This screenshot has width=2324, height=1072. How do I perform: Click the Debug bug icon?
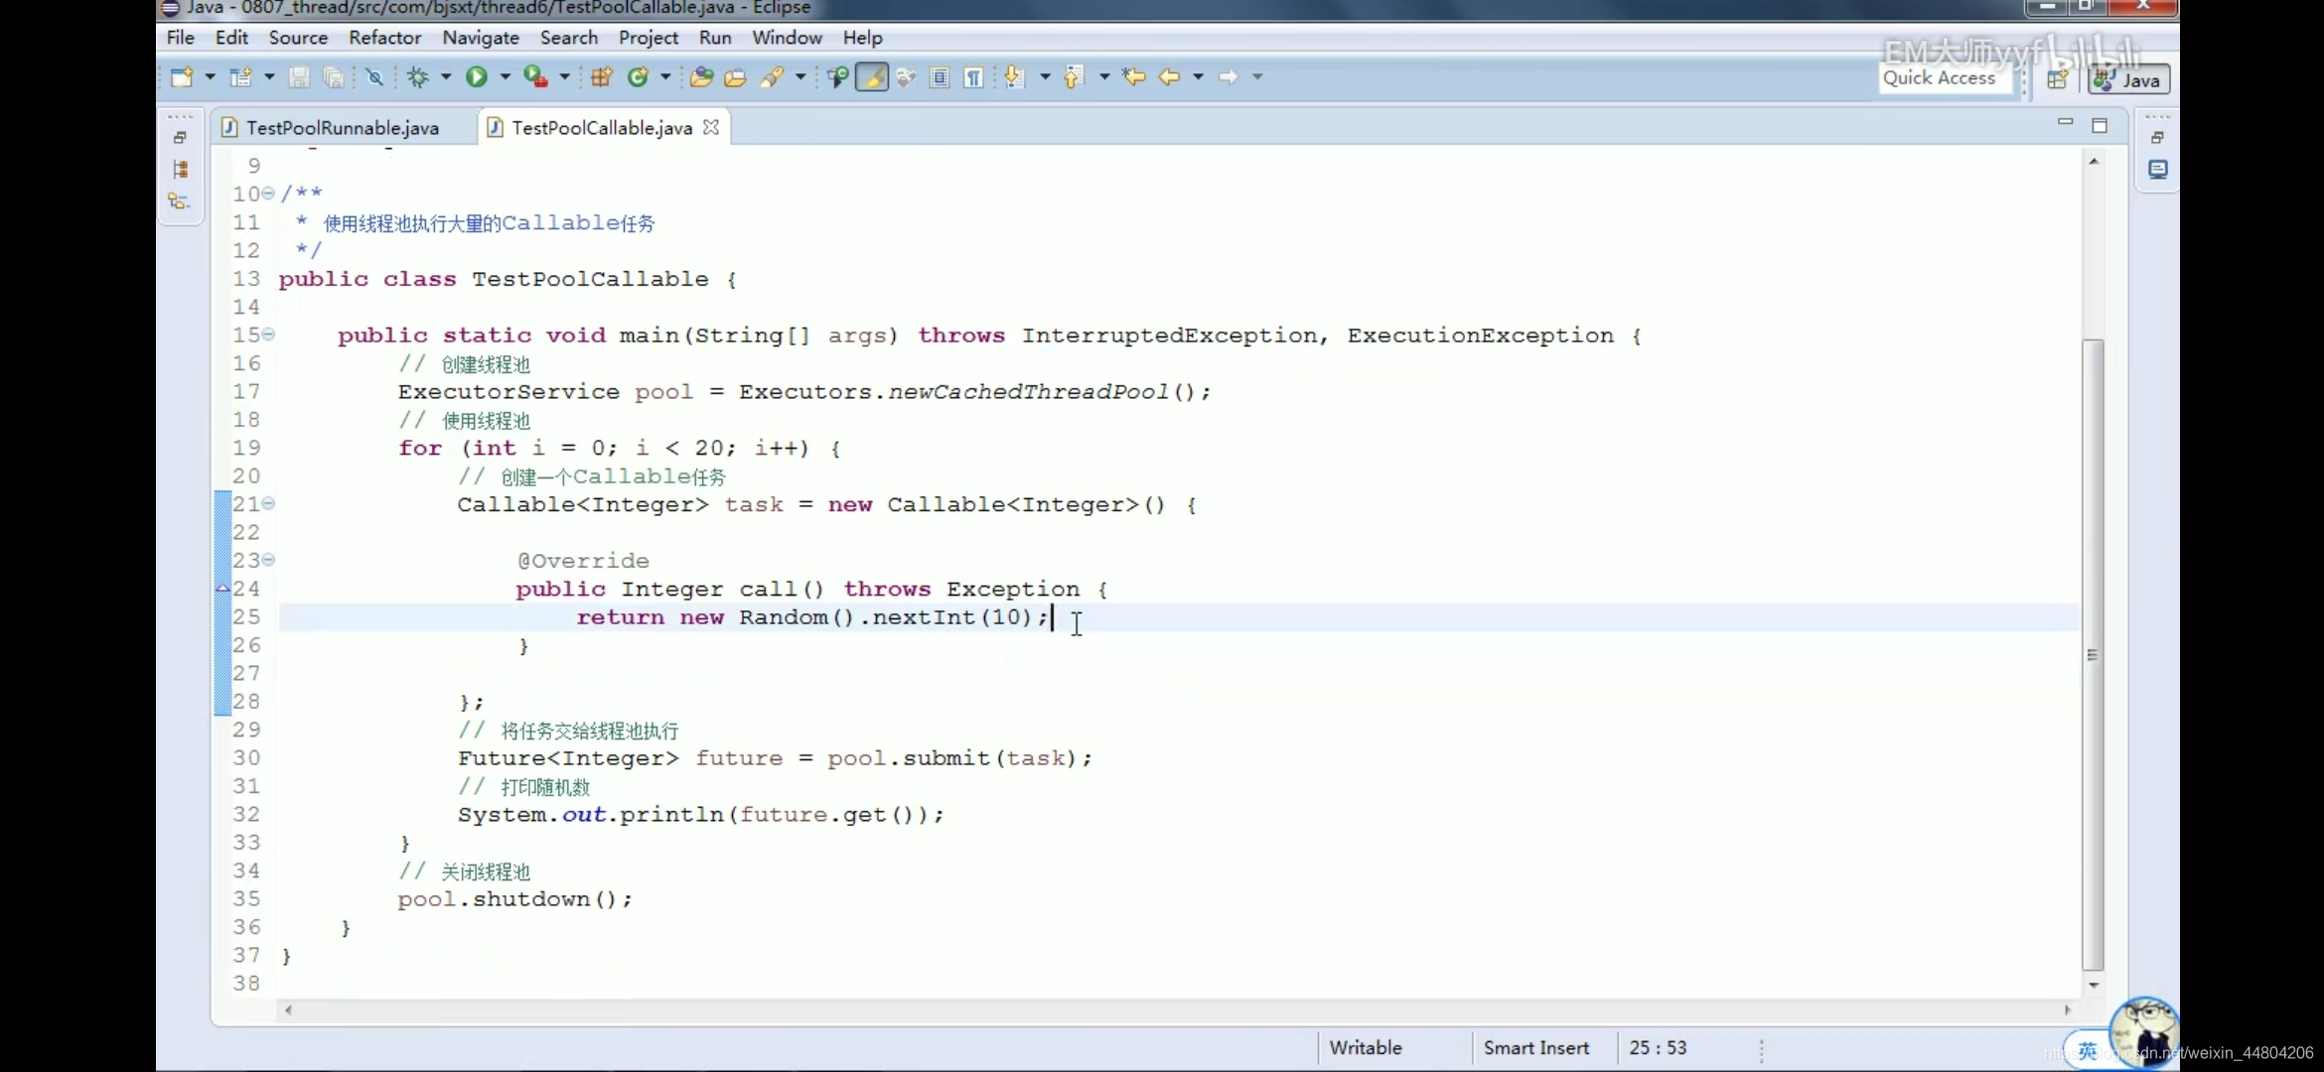[x=418, y=77]
